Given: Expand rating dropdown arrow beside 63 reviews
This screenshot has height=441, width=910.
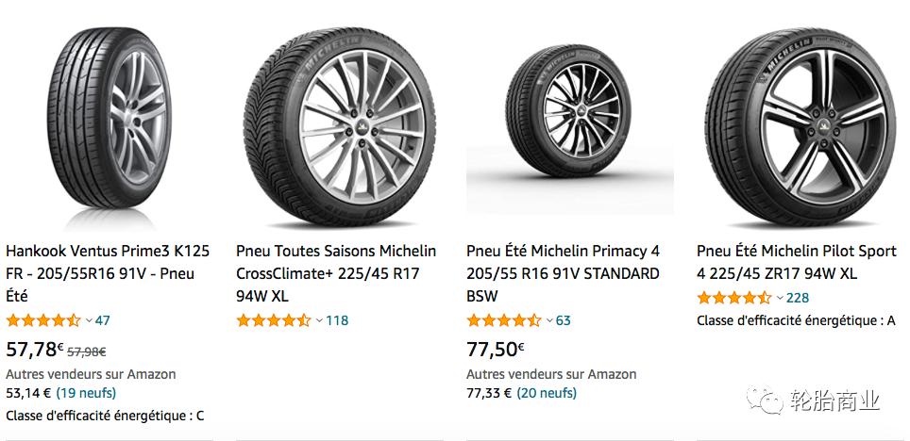Looking at the screenshot, I should (x=549, y=320).
